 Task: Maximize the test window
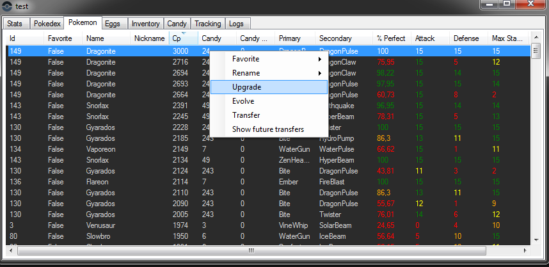[x=506, y=4]
